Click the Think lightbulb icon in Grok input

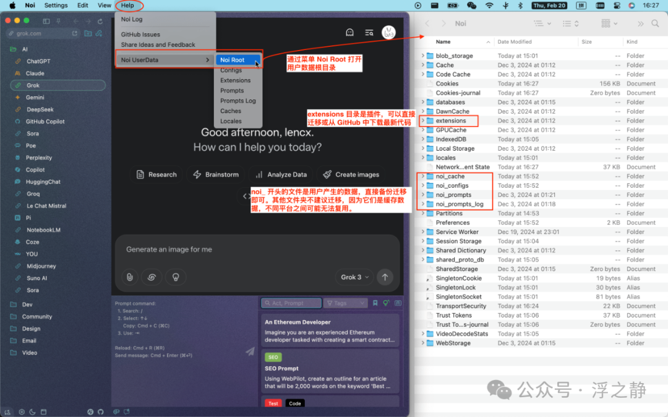(176, 277)
